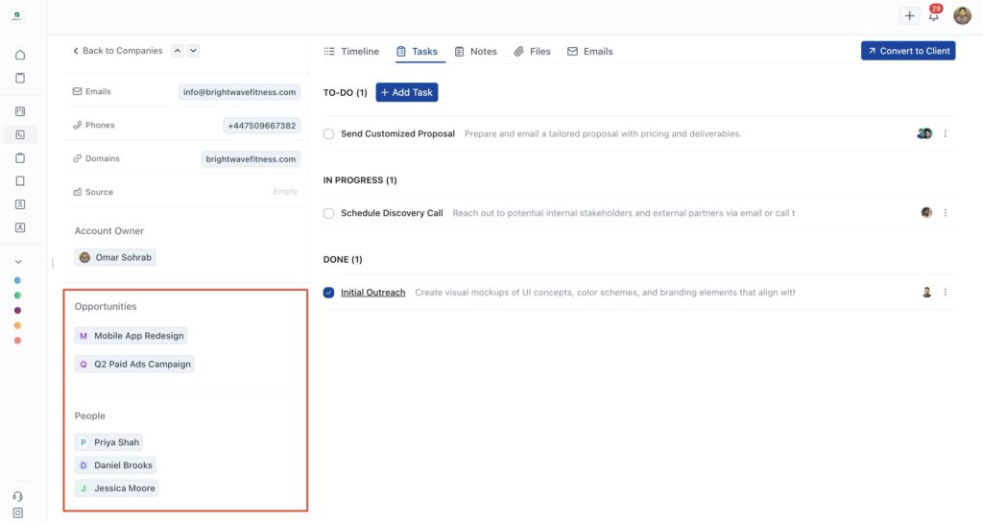Viewport: 983px width, 521px height.
Task: Open three-dot menu for Initial Outreach task
Action: tap(945, 293)
